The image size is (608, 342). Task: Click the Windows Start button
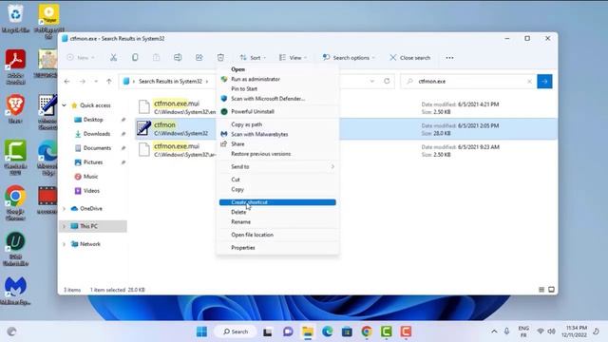tap(201, 332)
